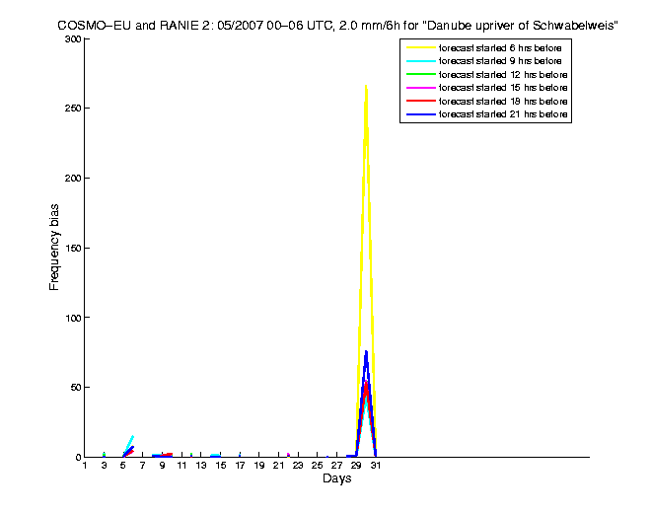Click the y-axis tick label 250
The width and height of the screenshot is (651, 513).
tap(73, 108)
